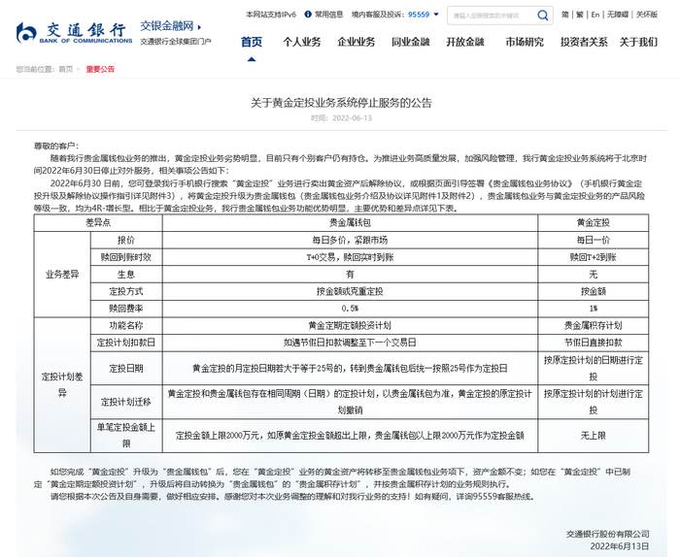Screen dimensions: 680x557
Task: Open the 企业业务 menu
Action: (357, 42)
